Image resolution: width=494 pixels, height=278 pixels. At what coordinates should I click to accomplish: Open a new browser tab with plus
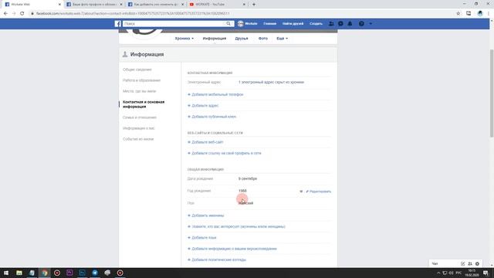point(254,5)
